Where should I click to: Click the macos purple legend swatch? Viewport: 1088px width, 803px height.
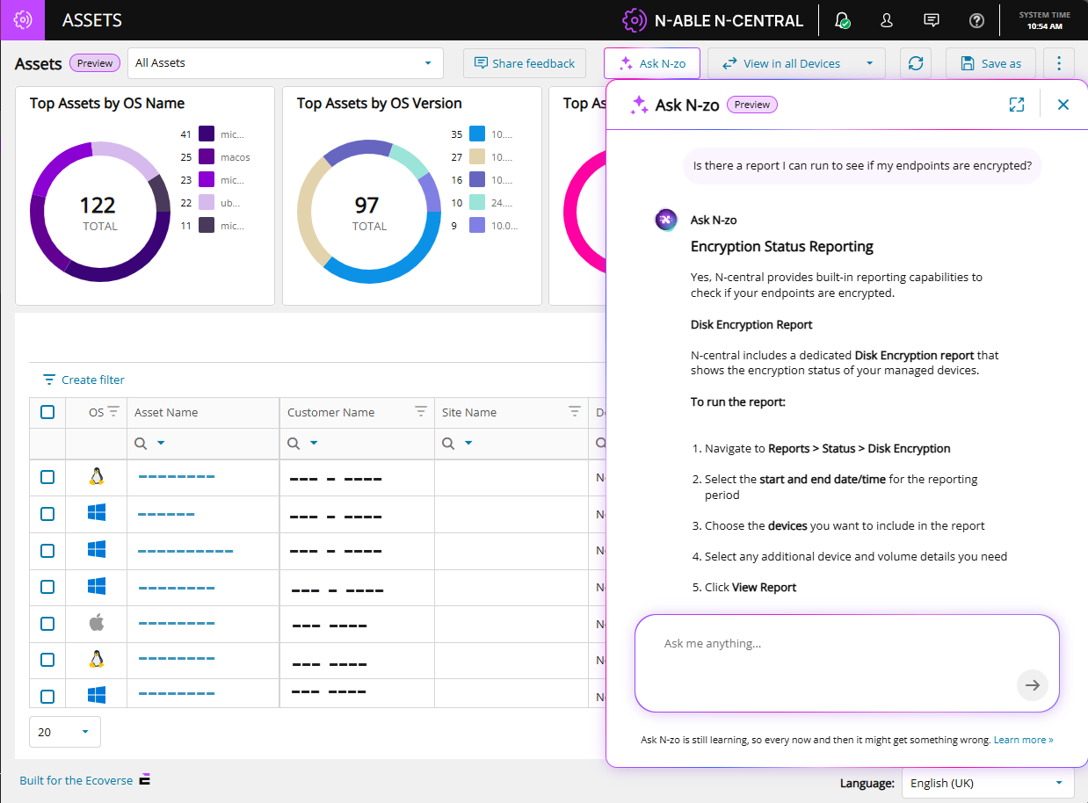207,157
